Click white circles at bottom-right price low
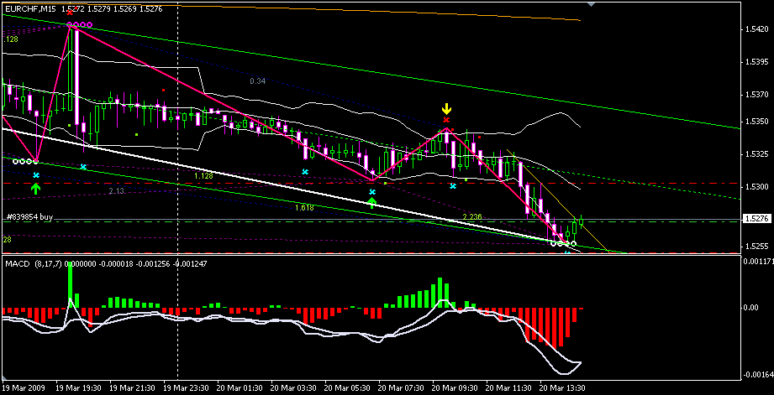Viewport: 774px width, 395px height. (563, 243)
